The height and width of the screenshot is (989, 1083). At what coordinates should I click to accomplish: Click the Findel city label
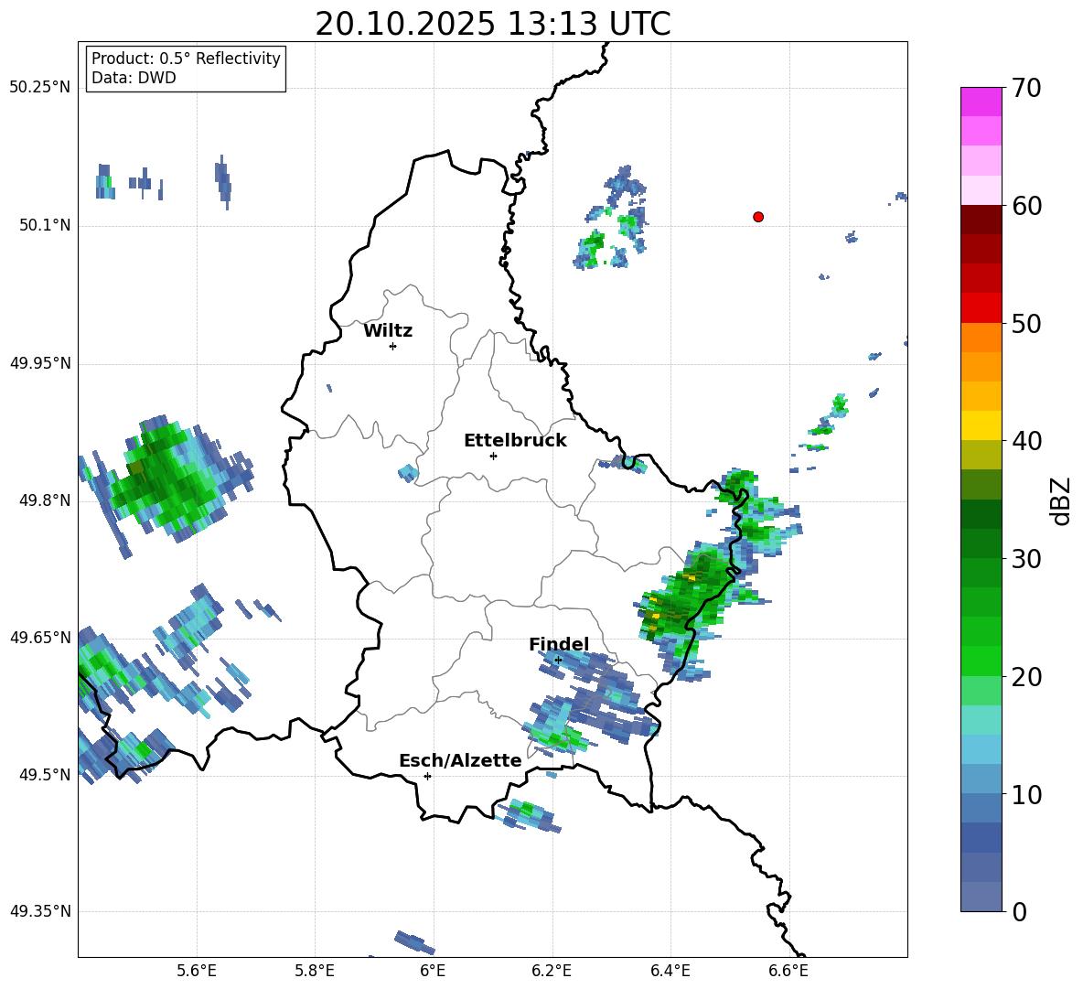[x=559, y=644]
